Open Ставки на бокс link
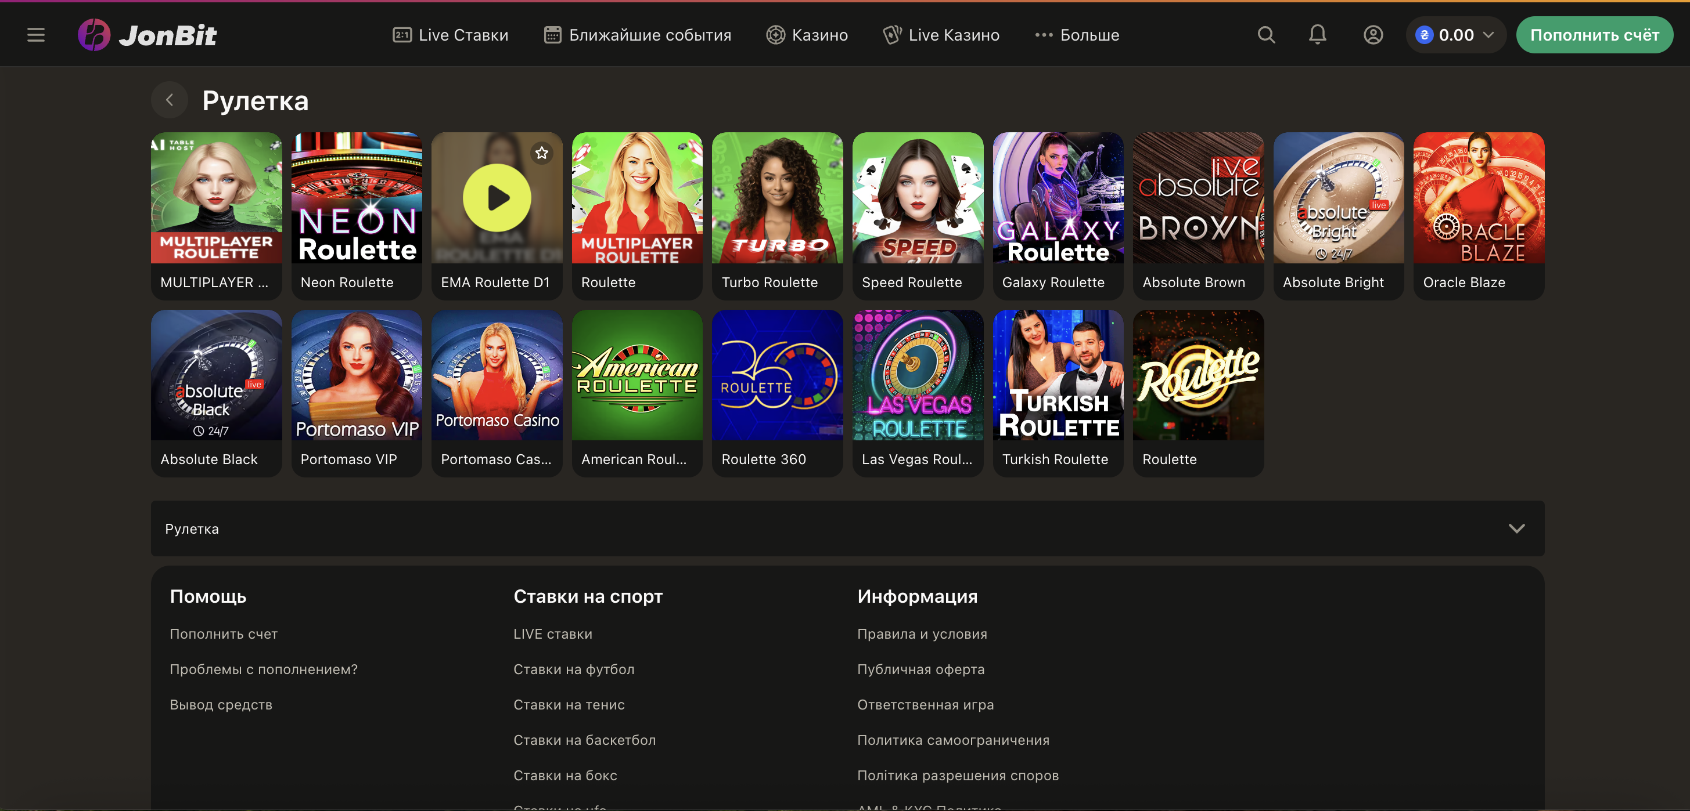 [566, 775]
